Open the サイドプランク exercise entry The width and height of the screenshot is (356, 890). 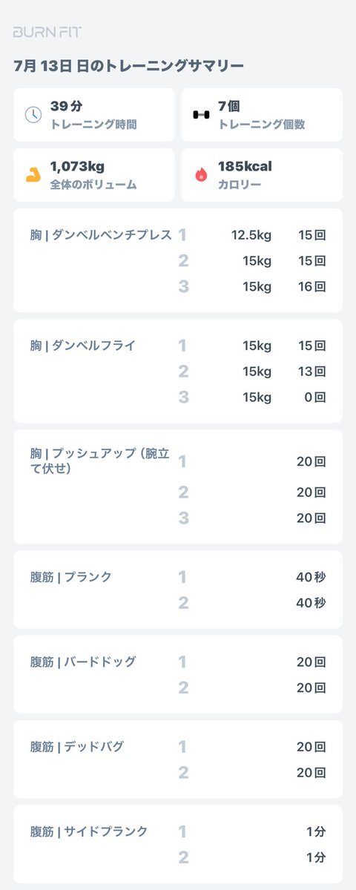click(x=178, y=844)
